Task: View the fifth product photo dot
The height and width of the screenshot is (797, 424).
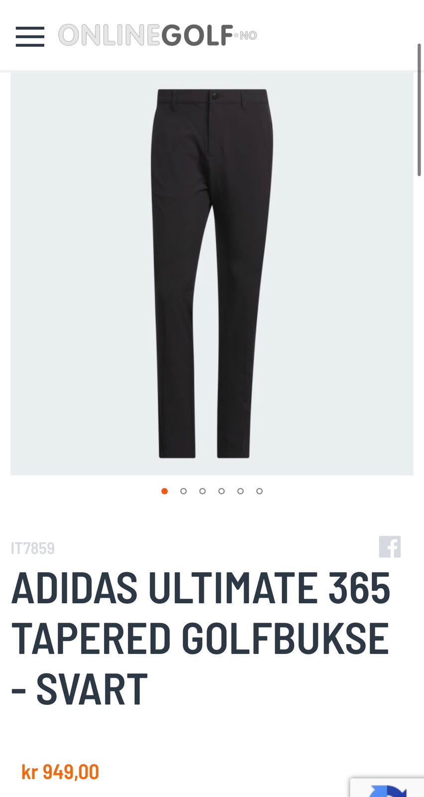Action: tap(240, 491)
